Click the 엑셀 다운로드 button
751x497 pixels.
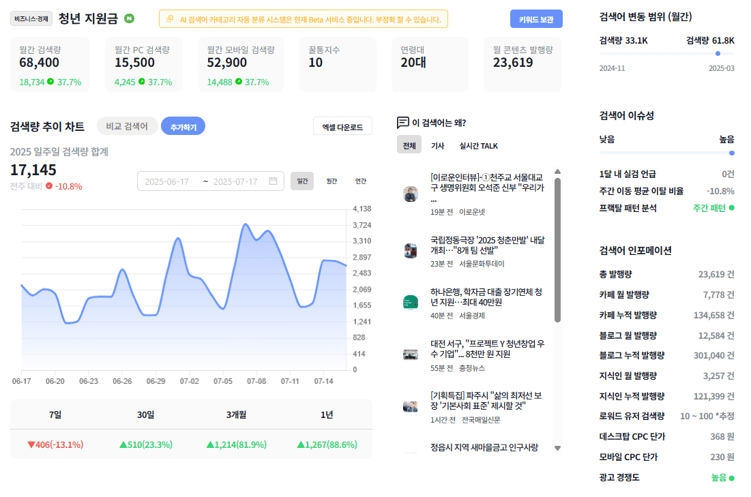[x=342, y=126]
